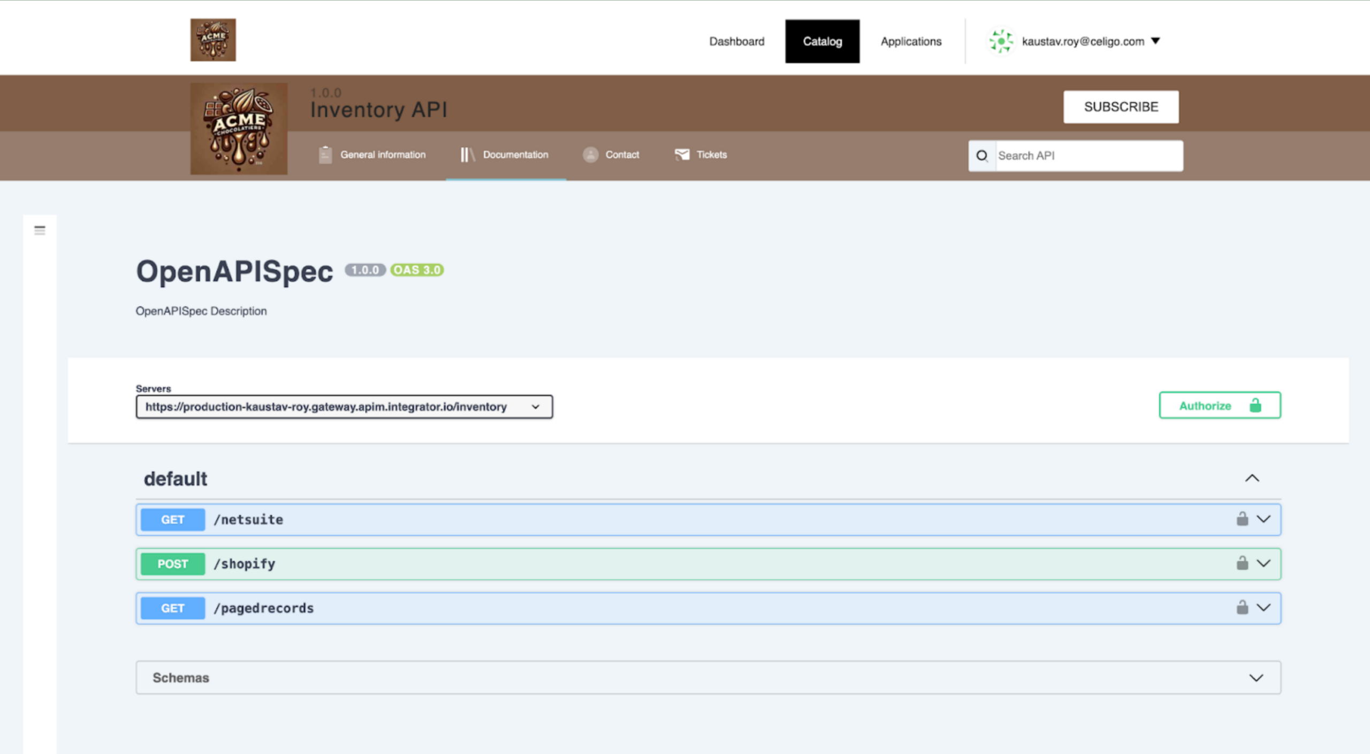Viewport: 1370px width, 754px height.
Task: Click the lock icon on GET /pagedrecords
Action: click(1241, 607)
